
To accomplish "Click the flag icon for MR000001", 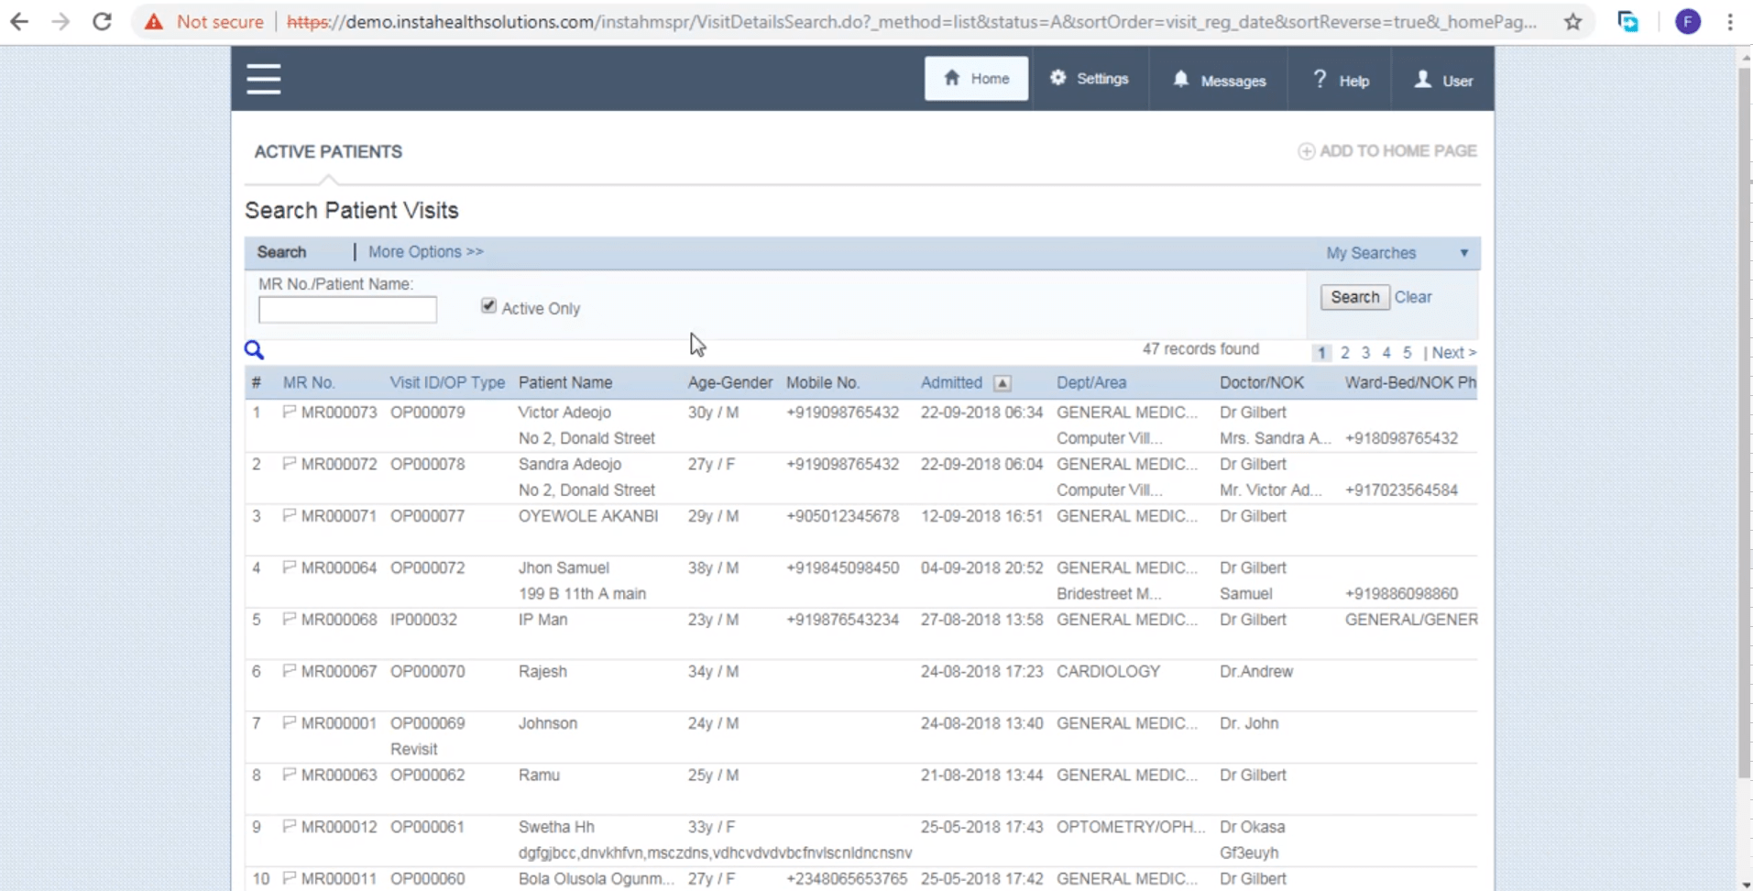I will (290, 723).
